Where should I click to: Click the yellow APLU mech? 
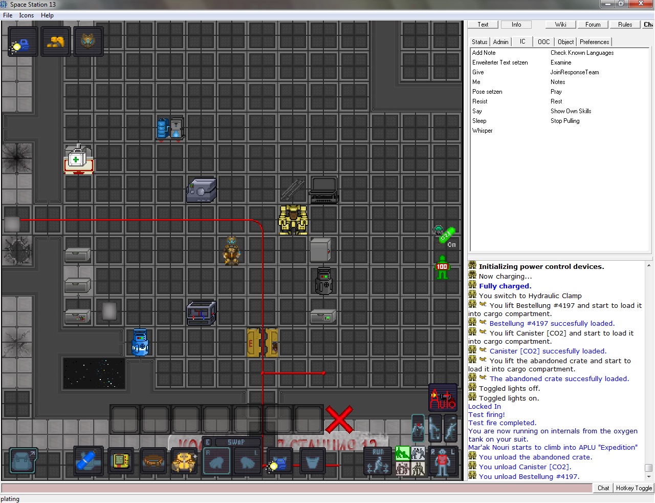coord(293,220)
